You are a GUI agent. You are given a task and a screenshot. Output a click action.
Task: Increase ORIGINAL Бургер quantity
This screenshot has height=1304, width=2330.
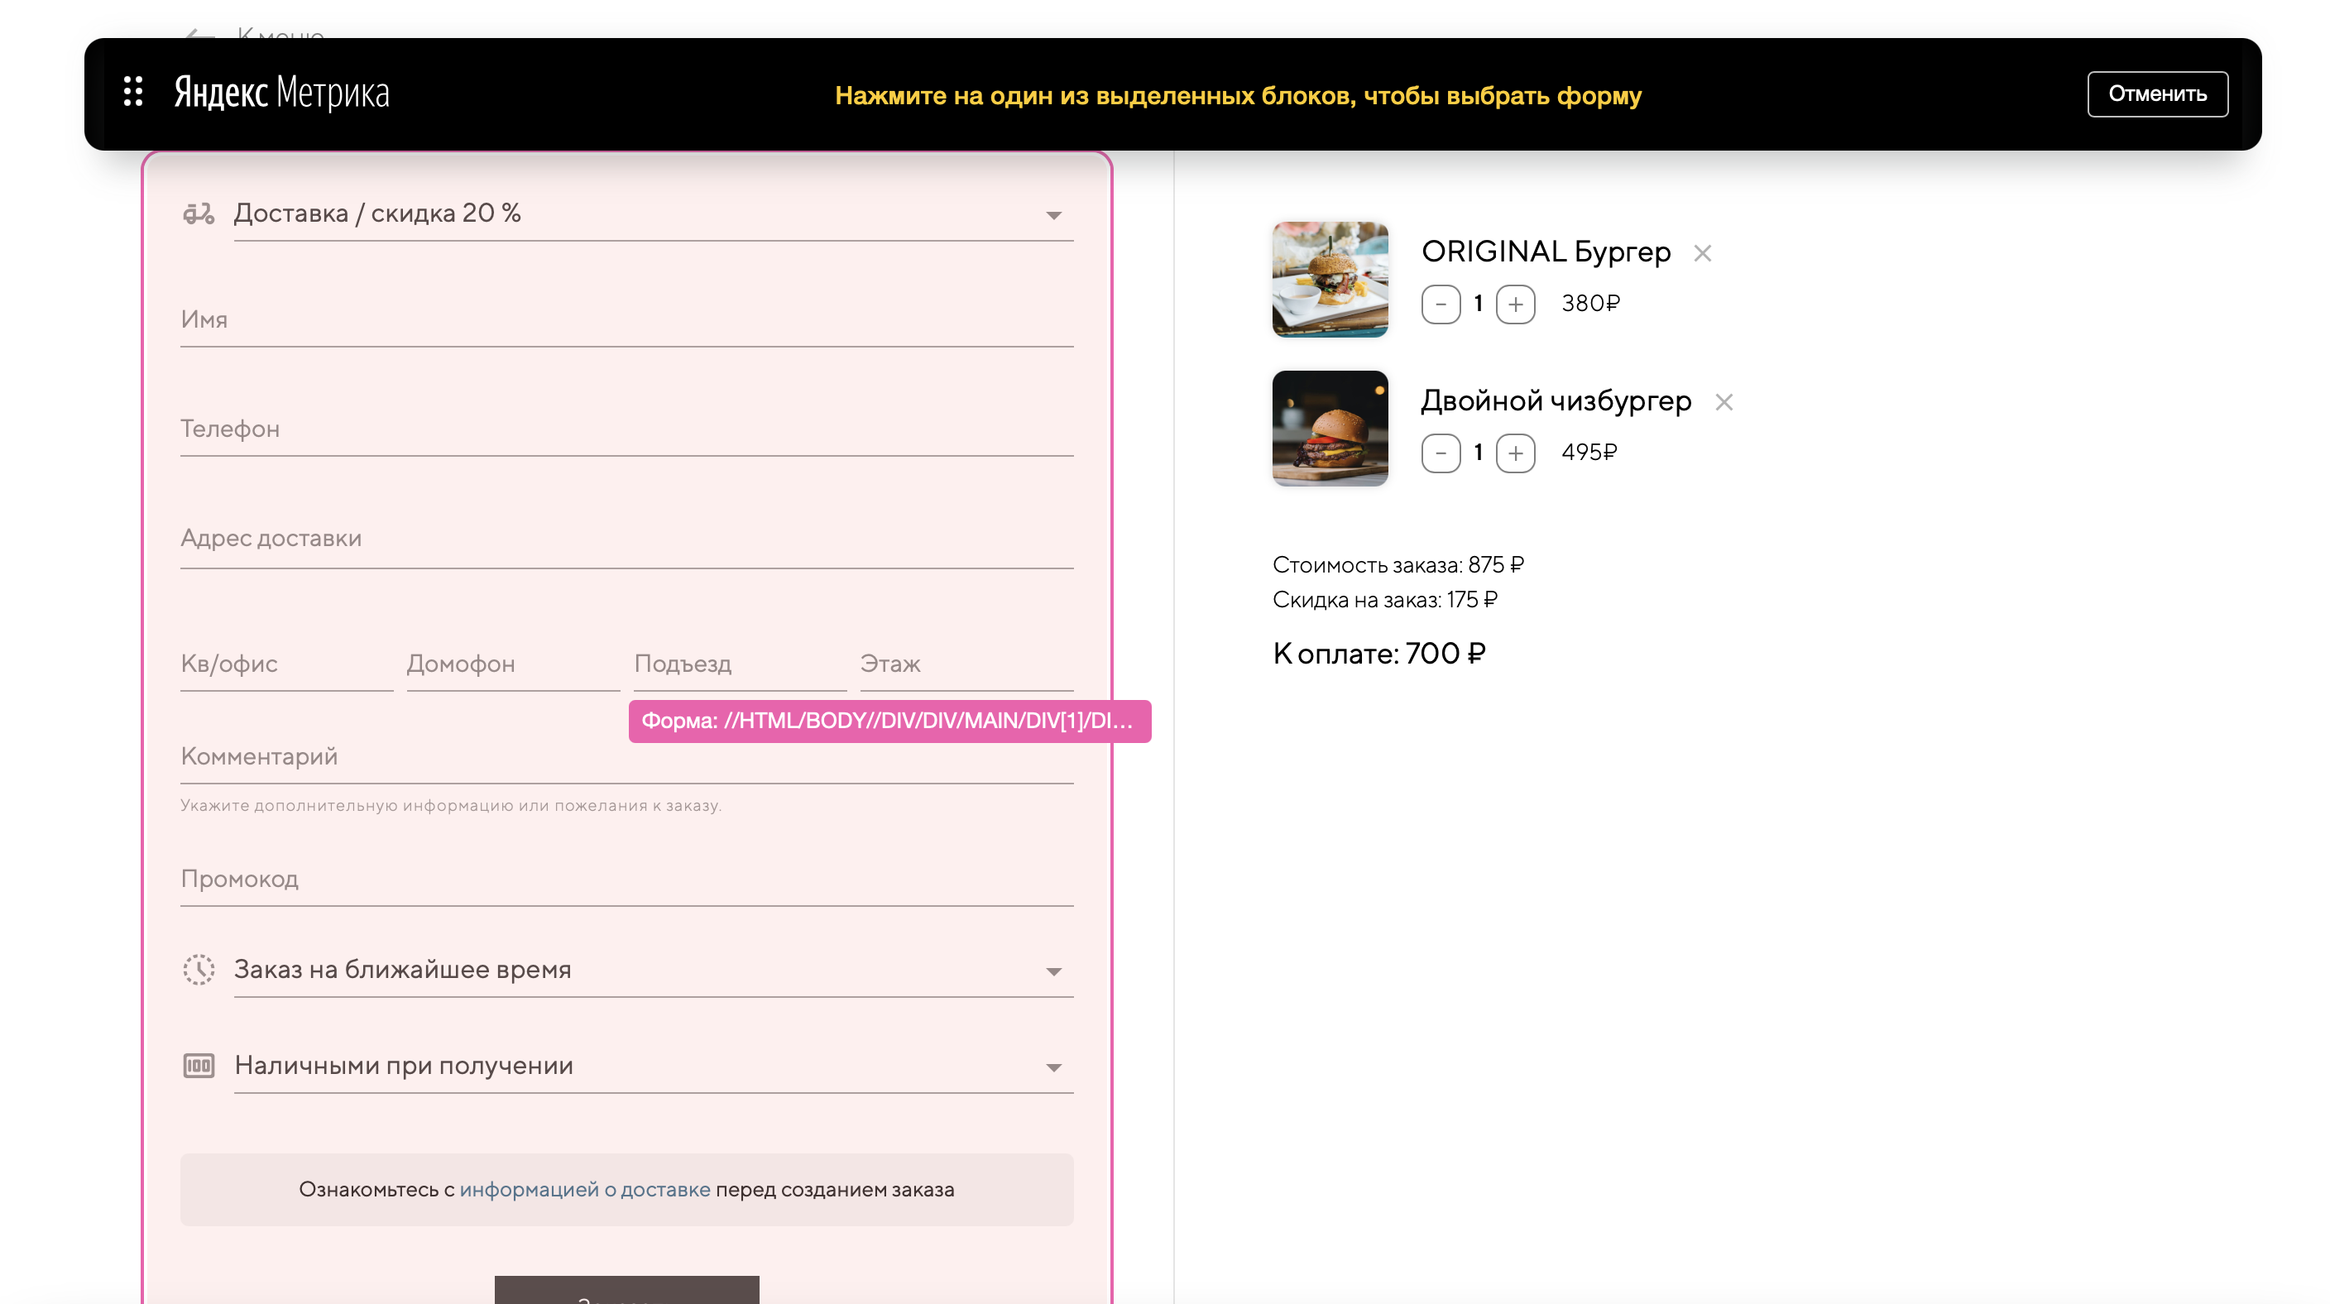1515,304
